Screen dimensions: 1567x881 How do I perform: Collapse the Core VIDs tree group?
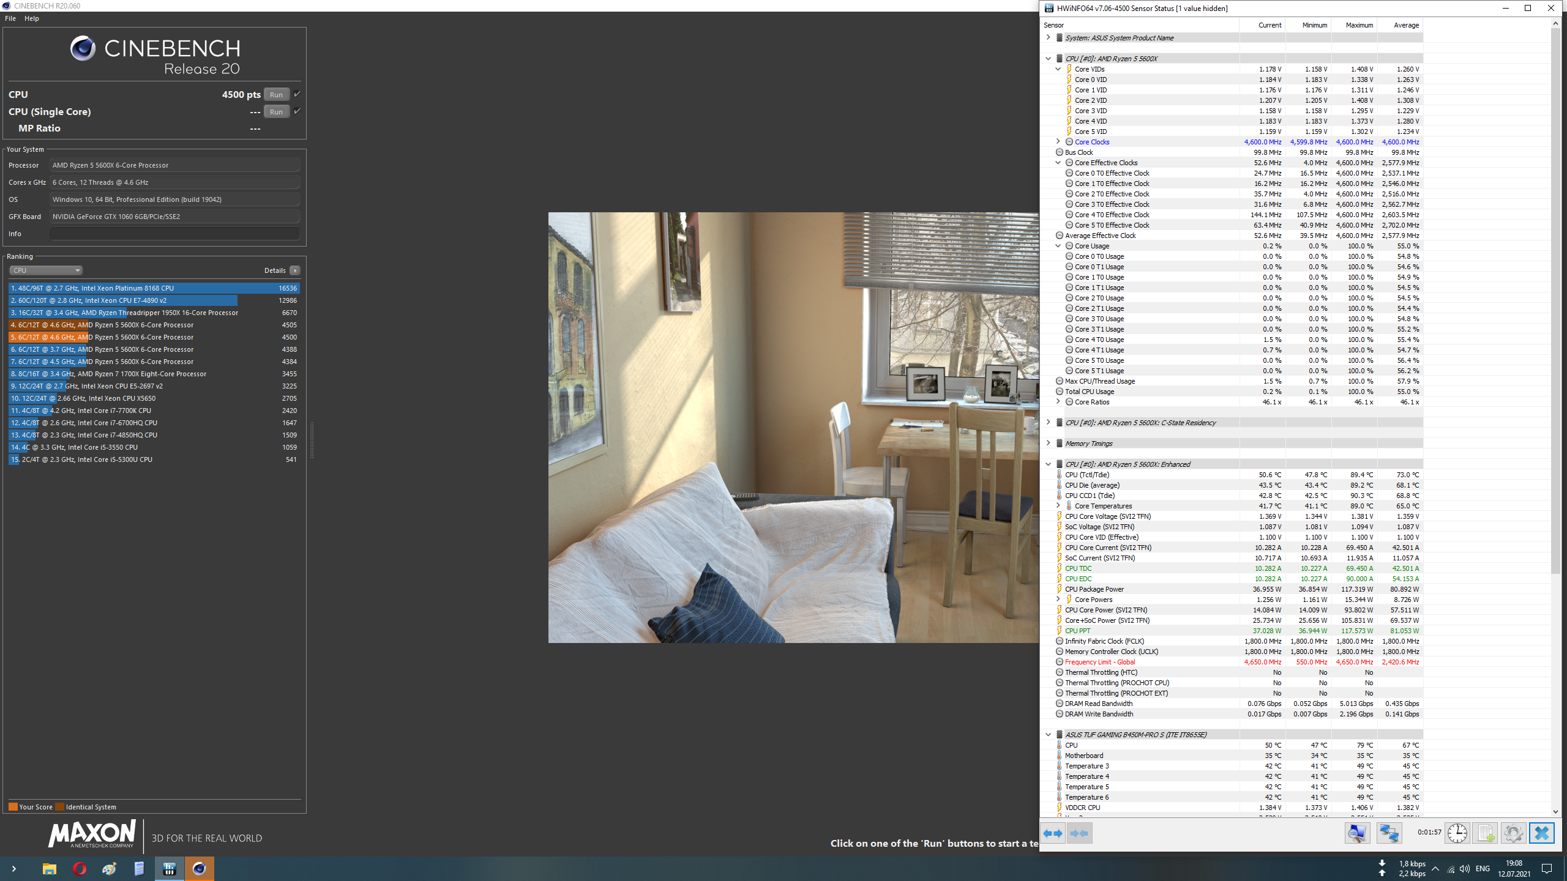click(1058, 69)
